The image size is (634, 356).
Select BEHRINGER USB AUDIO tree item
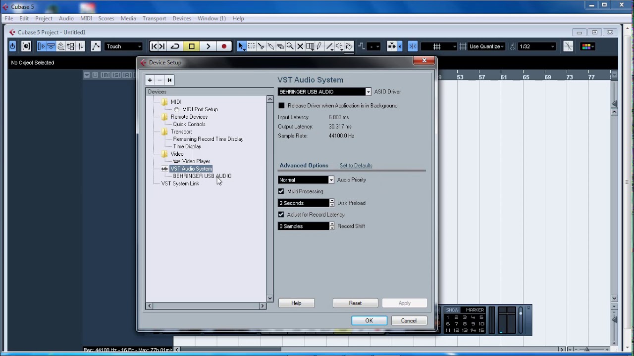pyautogui.click(x=202, y=176)
